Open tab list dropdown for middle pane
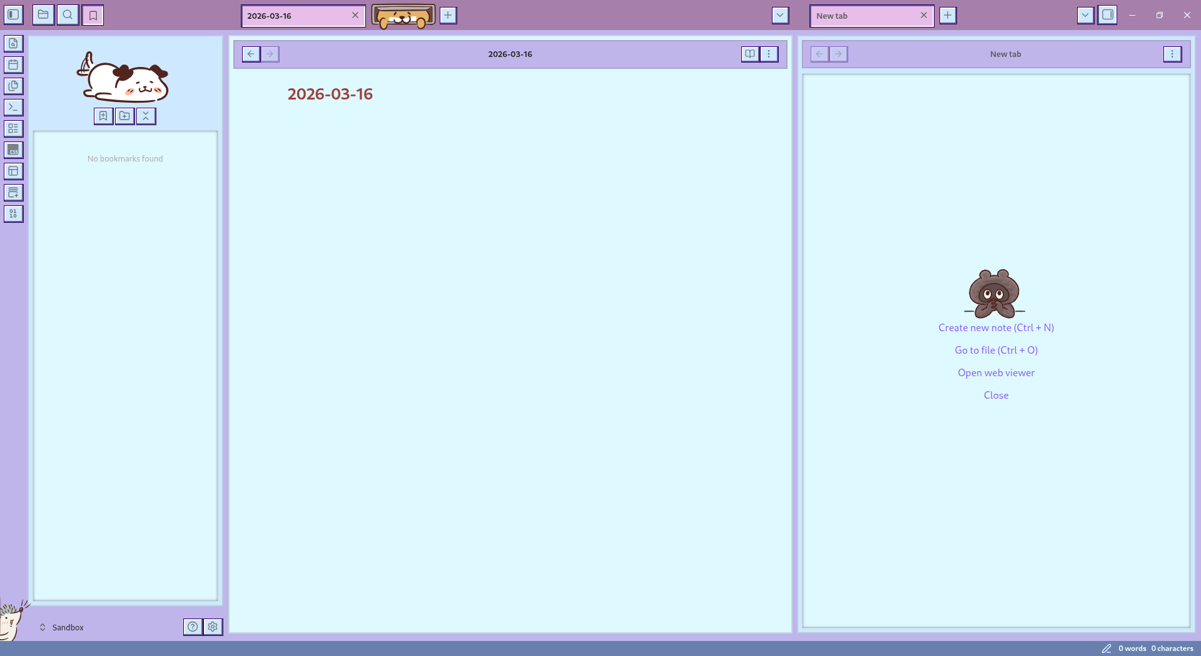Screen dimensions: 1201x656 coord(779,15)
